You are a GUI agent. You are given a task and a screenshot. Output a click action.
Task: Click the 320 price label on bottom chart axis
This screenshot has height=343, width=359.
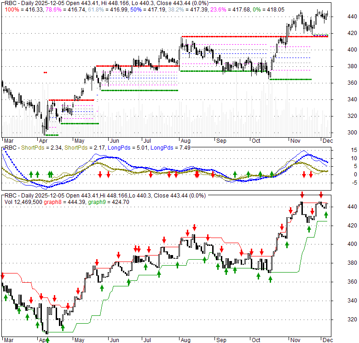click(352, 319)
